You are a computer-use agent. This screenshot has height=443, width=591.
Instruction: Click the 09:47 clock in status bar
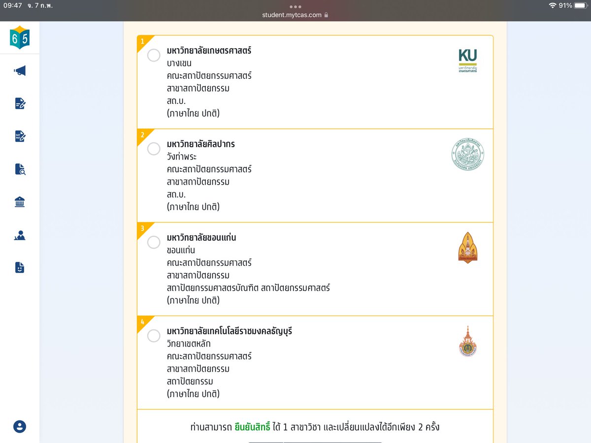(x=13, y=5)
